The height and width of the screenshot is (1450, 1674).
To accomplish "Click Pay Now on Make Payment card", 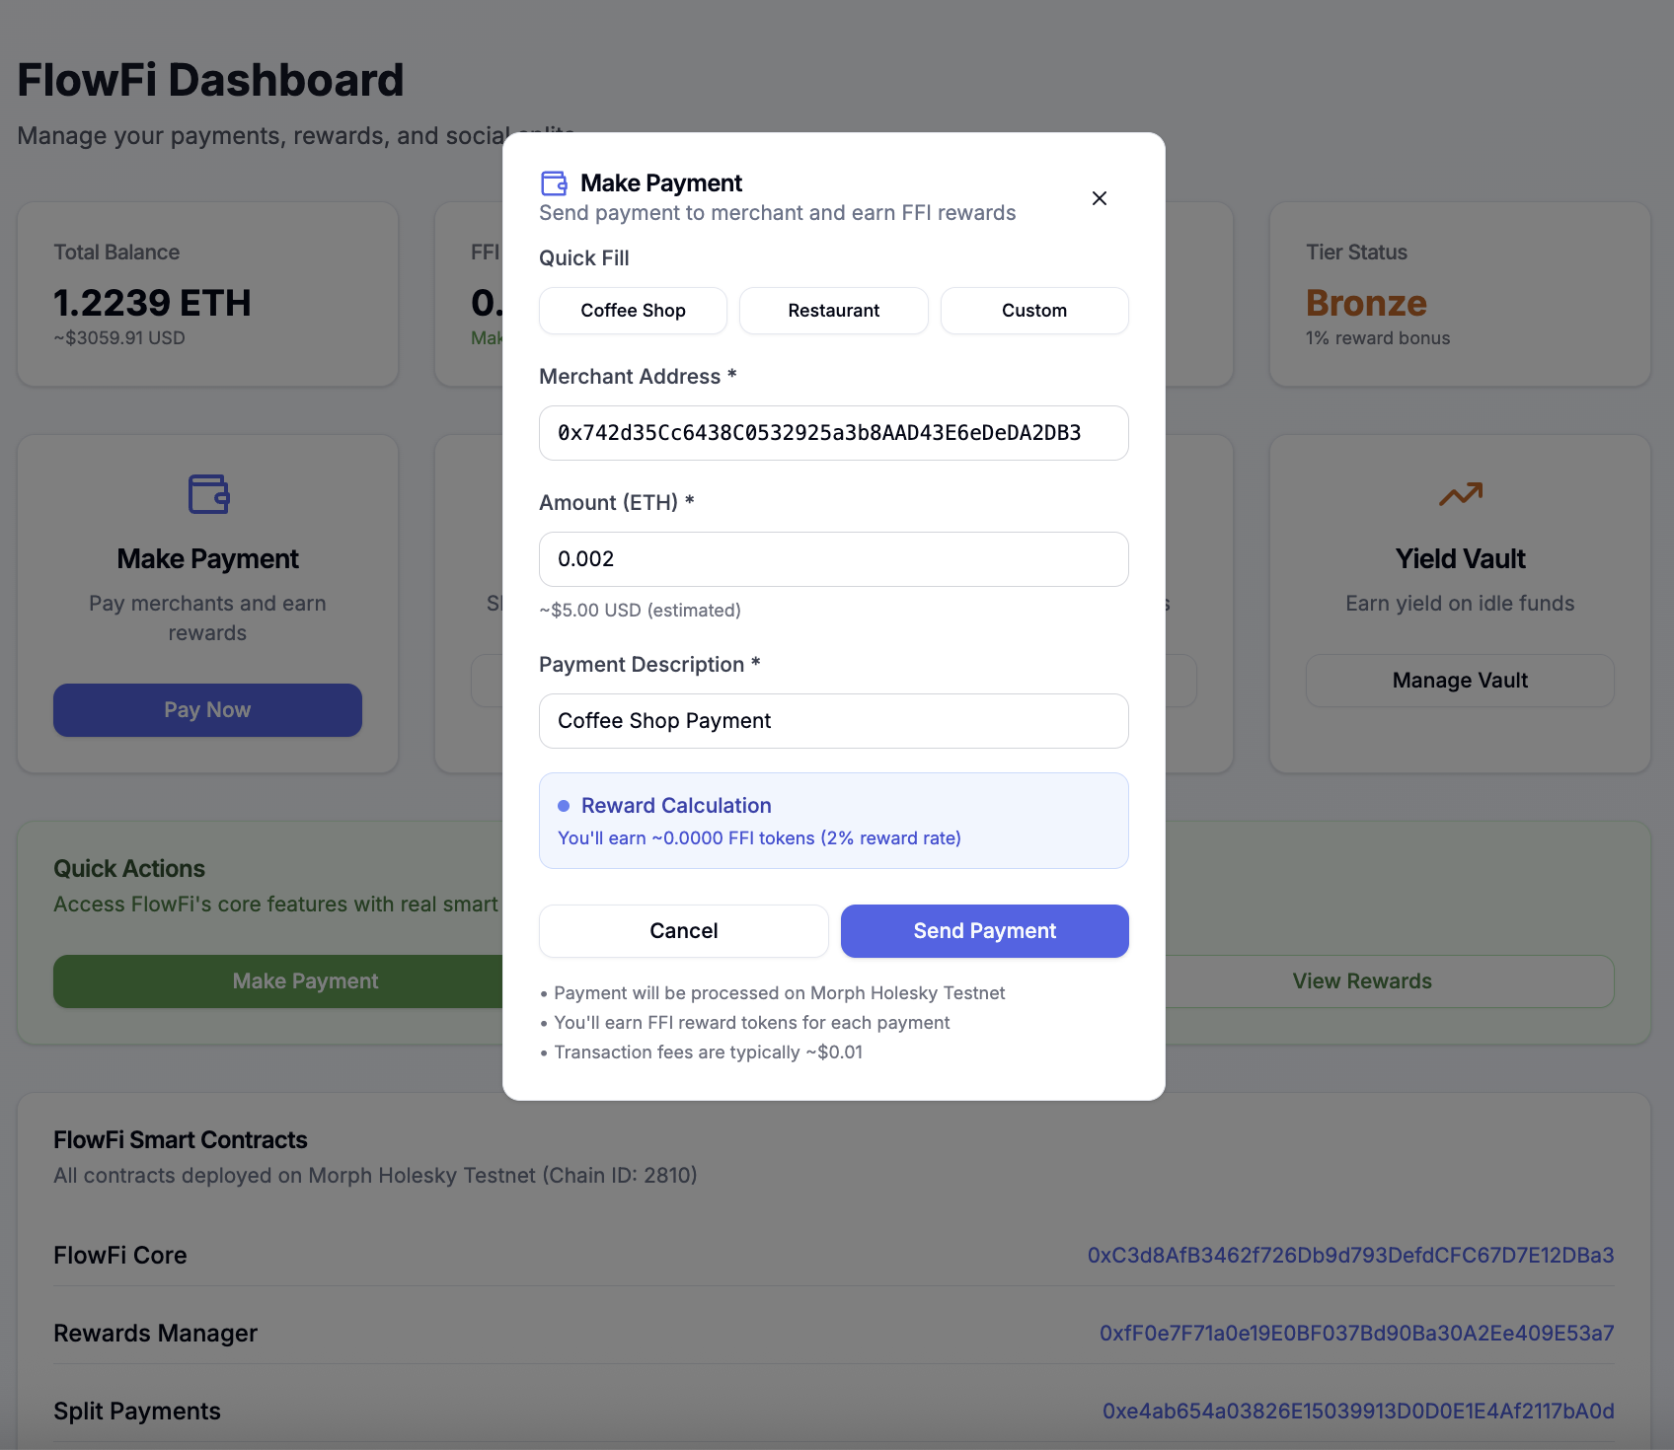I will click(x=207, y=710).
